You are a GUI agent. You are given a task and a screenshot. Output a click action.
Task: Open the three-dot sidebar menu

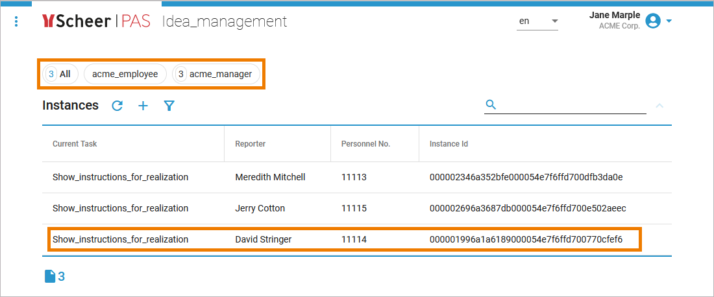[x=16, y=21]
